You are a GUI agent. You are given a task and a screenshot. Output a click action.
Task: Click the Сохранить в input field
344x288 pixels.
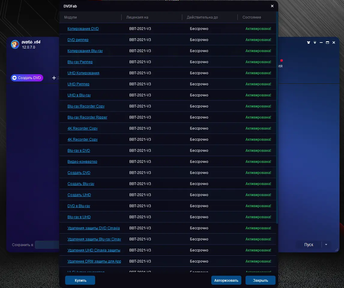(47, 245)
